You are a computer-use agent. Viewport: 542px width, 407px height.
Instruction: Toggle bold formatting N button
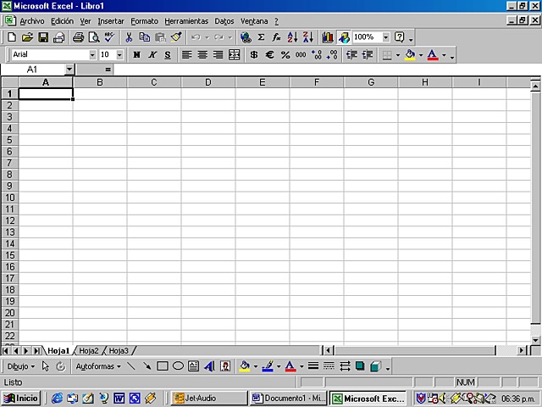[x=136, y=54]
